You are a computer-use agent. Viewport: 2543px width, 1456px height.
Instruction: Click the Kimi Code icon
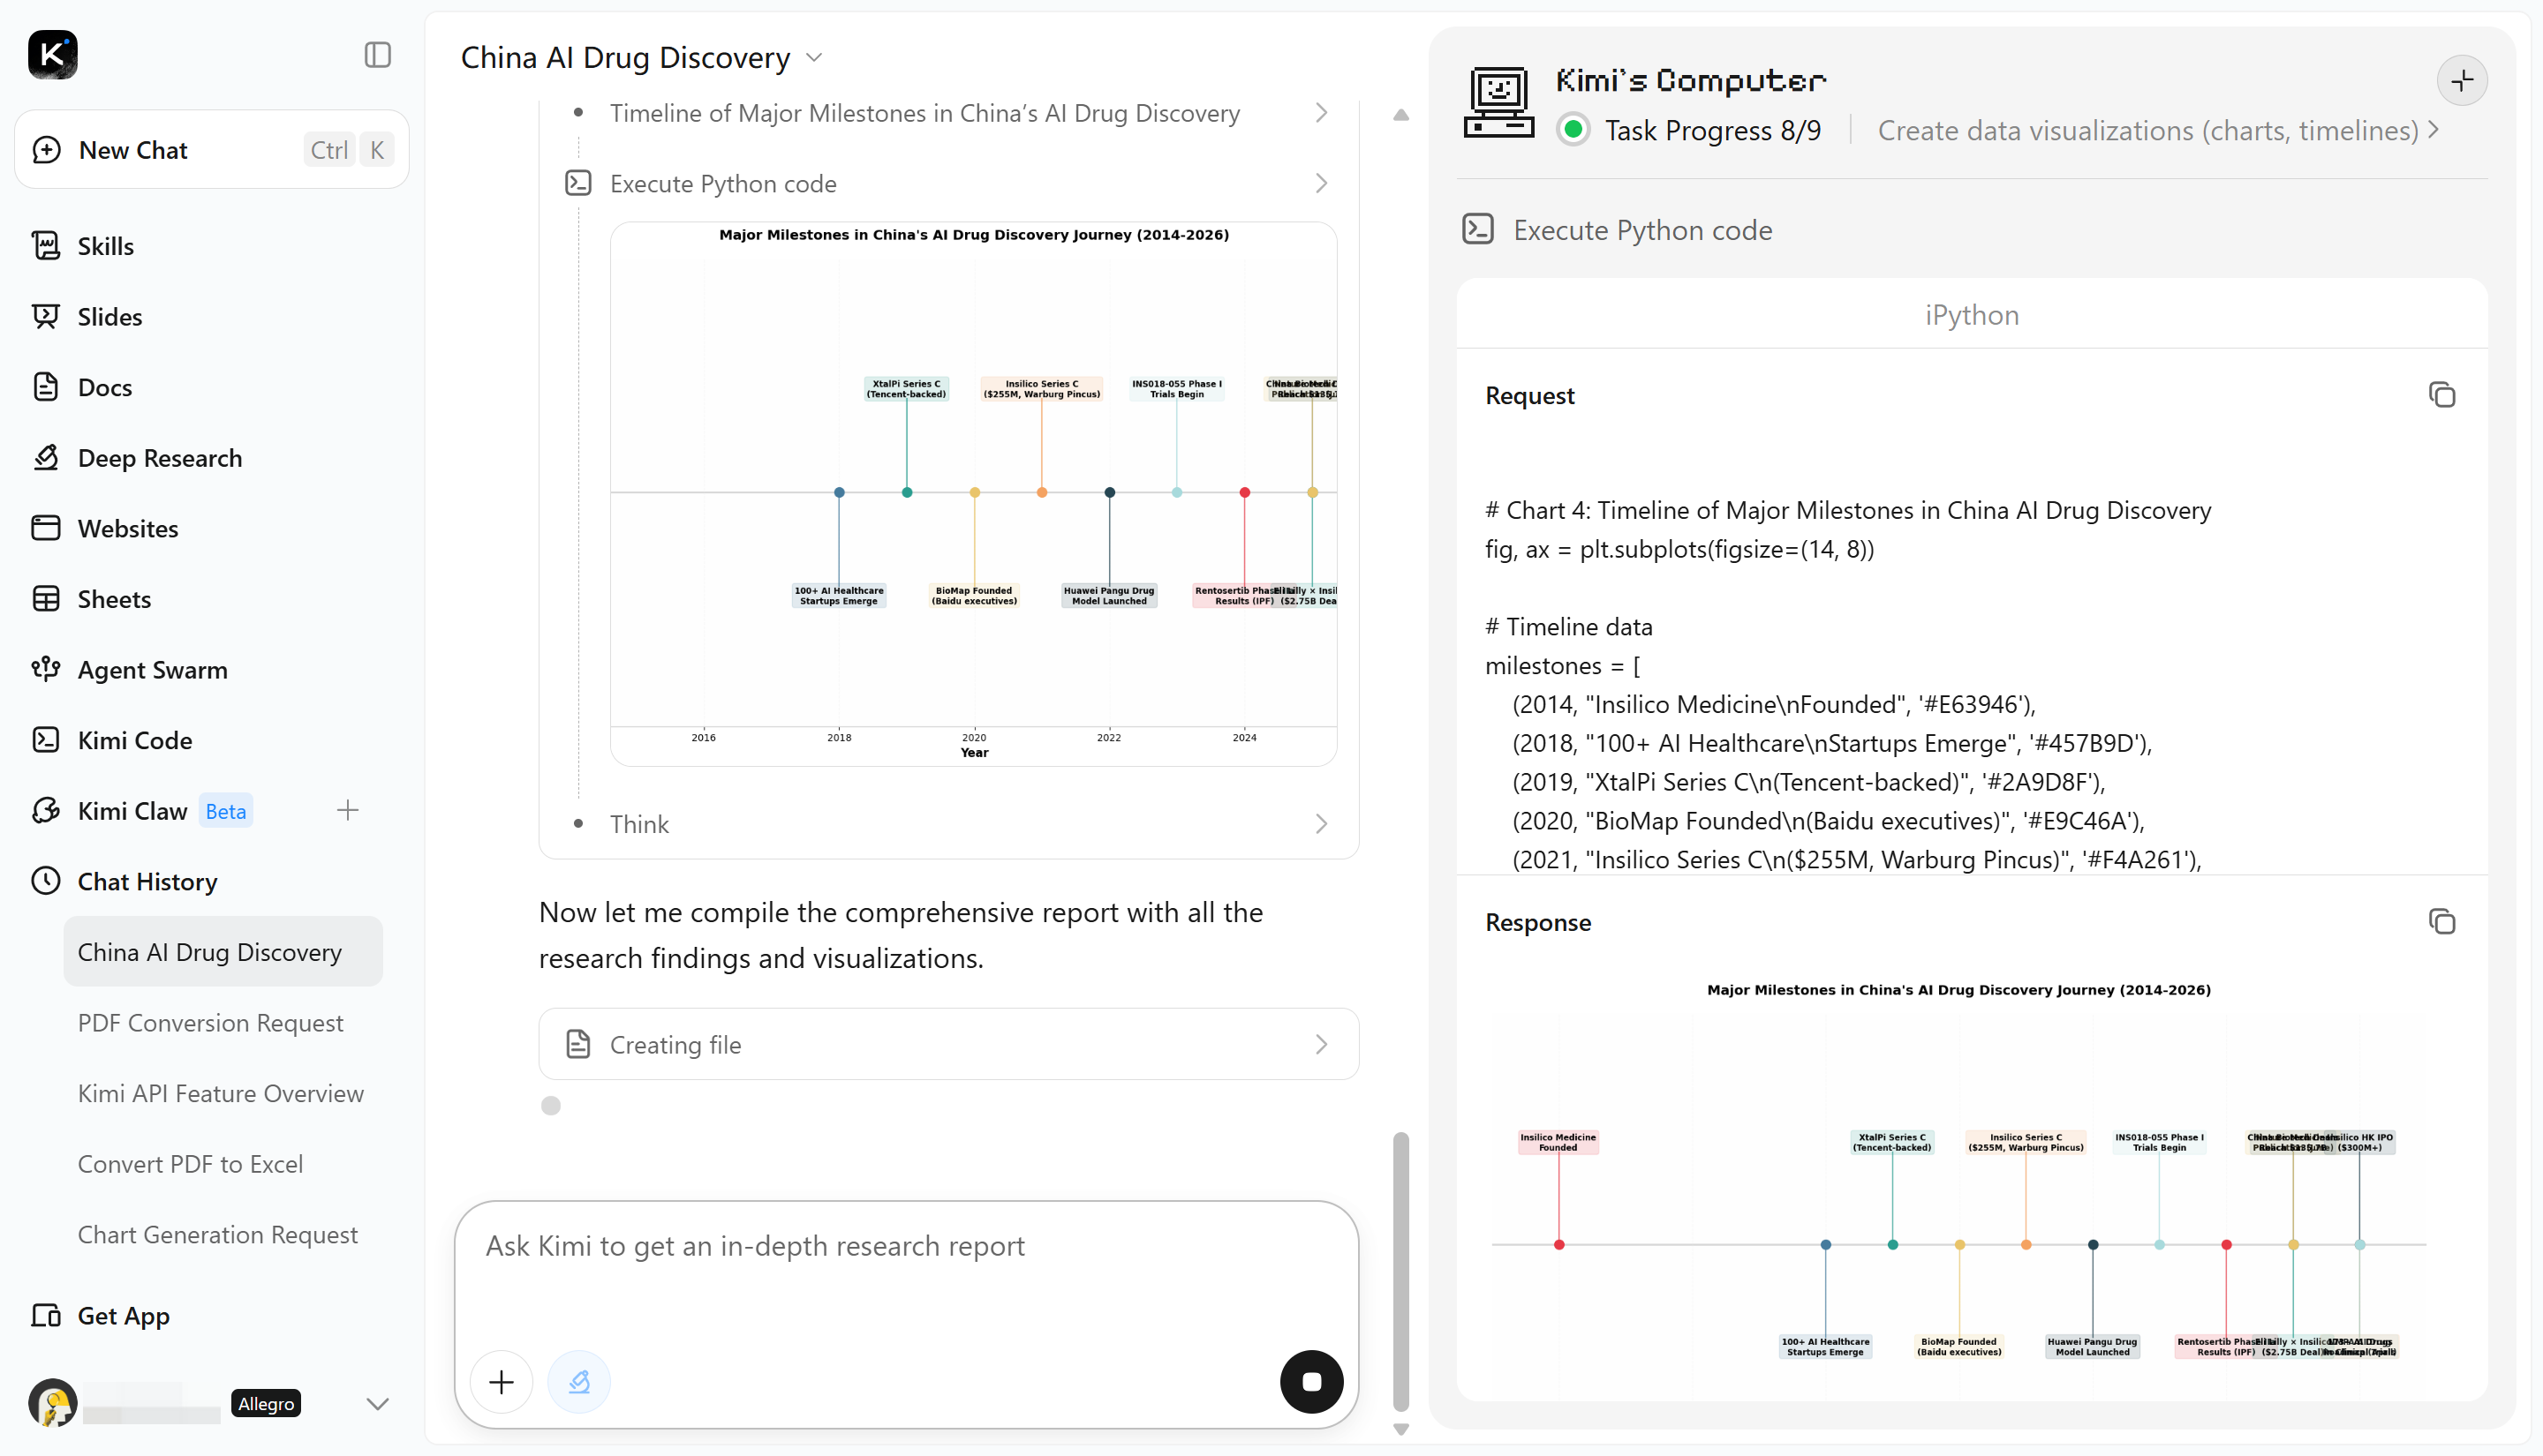tap(46, 740)
